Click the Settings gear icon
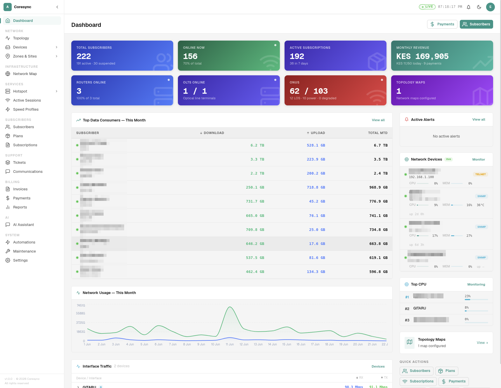 (x=8, y=260)
